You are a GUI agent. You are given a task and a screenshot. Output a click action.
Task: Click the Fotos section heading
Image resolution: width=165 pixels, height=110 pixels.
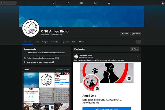pos(26,70)
